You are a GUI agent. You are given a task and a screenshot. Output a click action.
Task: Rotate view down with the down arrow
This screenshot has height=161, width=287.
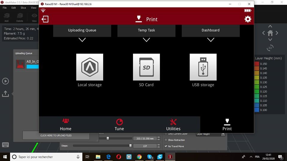click(x=270, y=40)
